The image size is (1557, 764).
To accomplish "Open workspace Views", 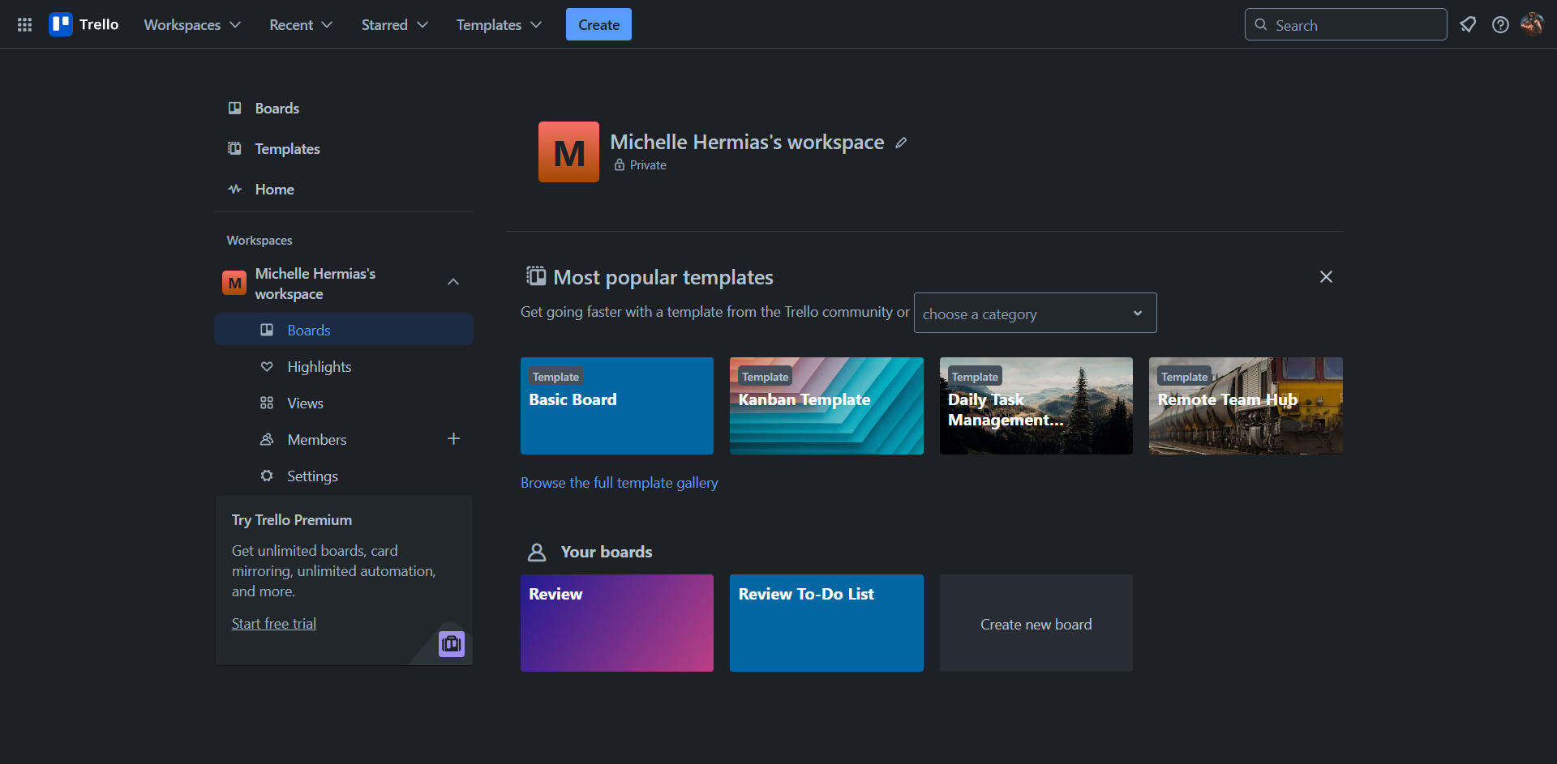I will tap(344, 403).
